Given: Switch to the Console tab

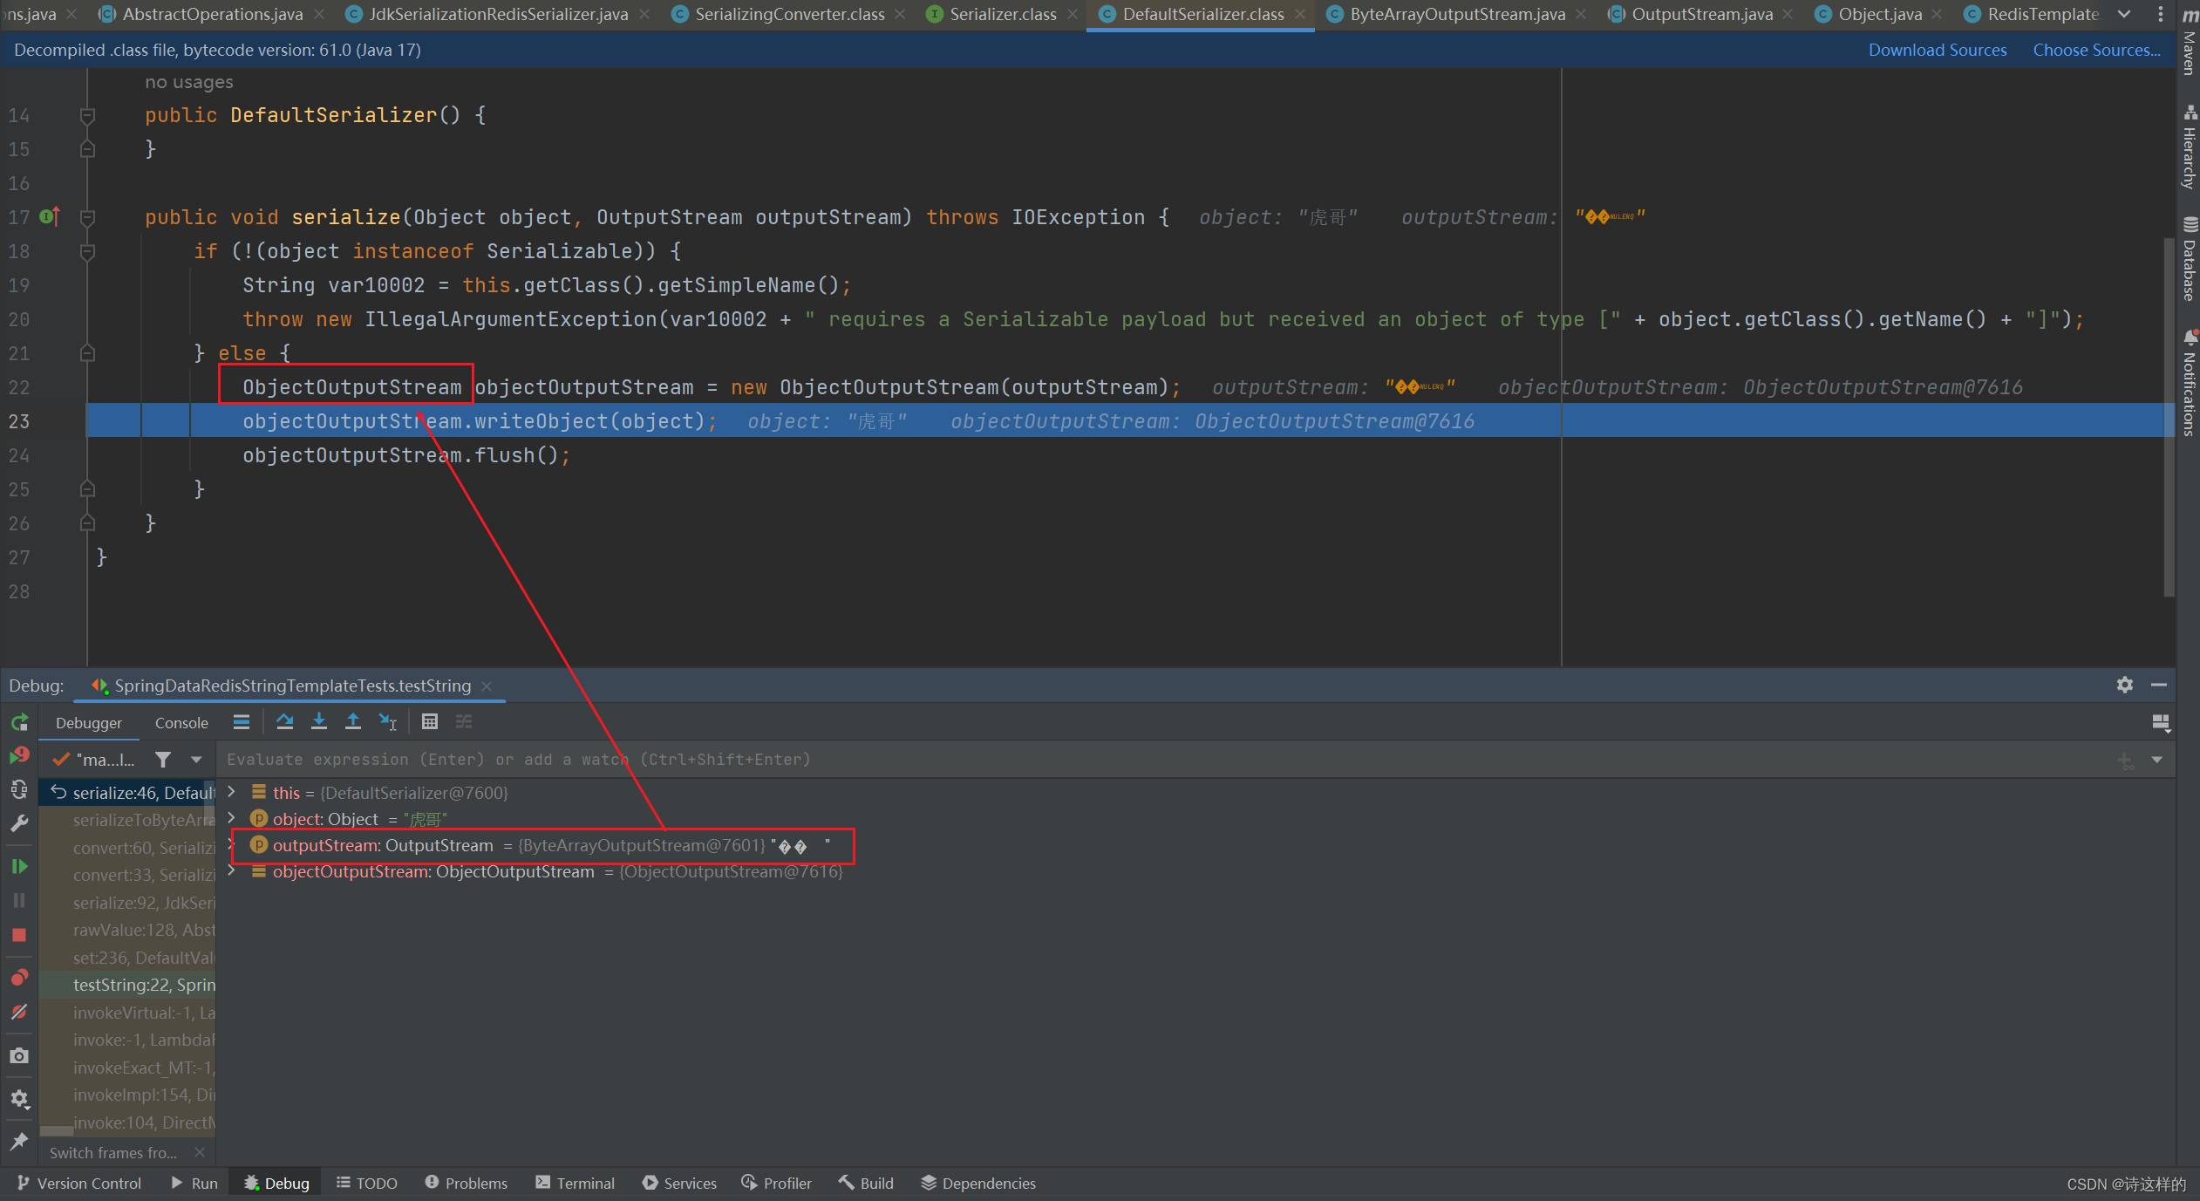Looking at the screenshot, I should 181,723.
